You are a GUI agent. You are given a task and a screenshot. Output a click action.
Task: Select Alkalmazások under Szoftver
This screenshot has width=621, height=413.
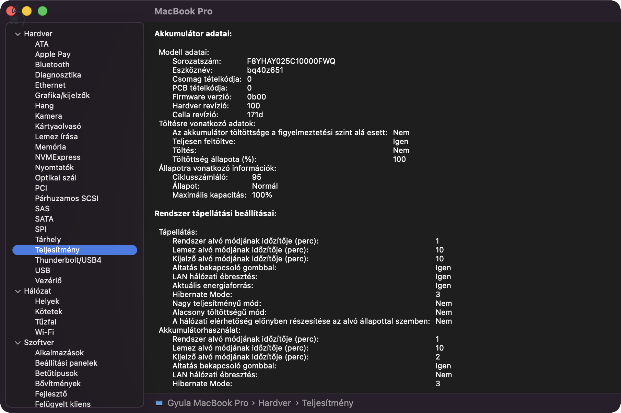point(59,353)
